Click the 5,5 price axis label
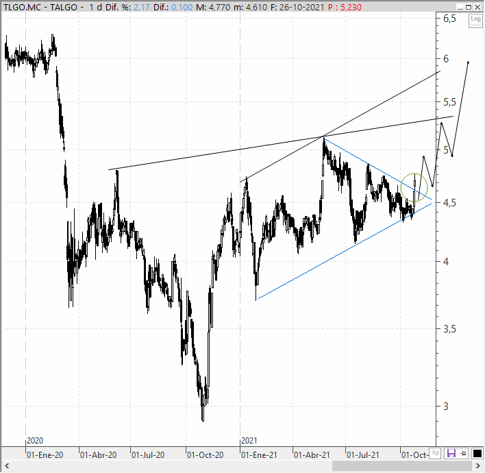This screenshot has height=473, width=485. click(449, 102)
